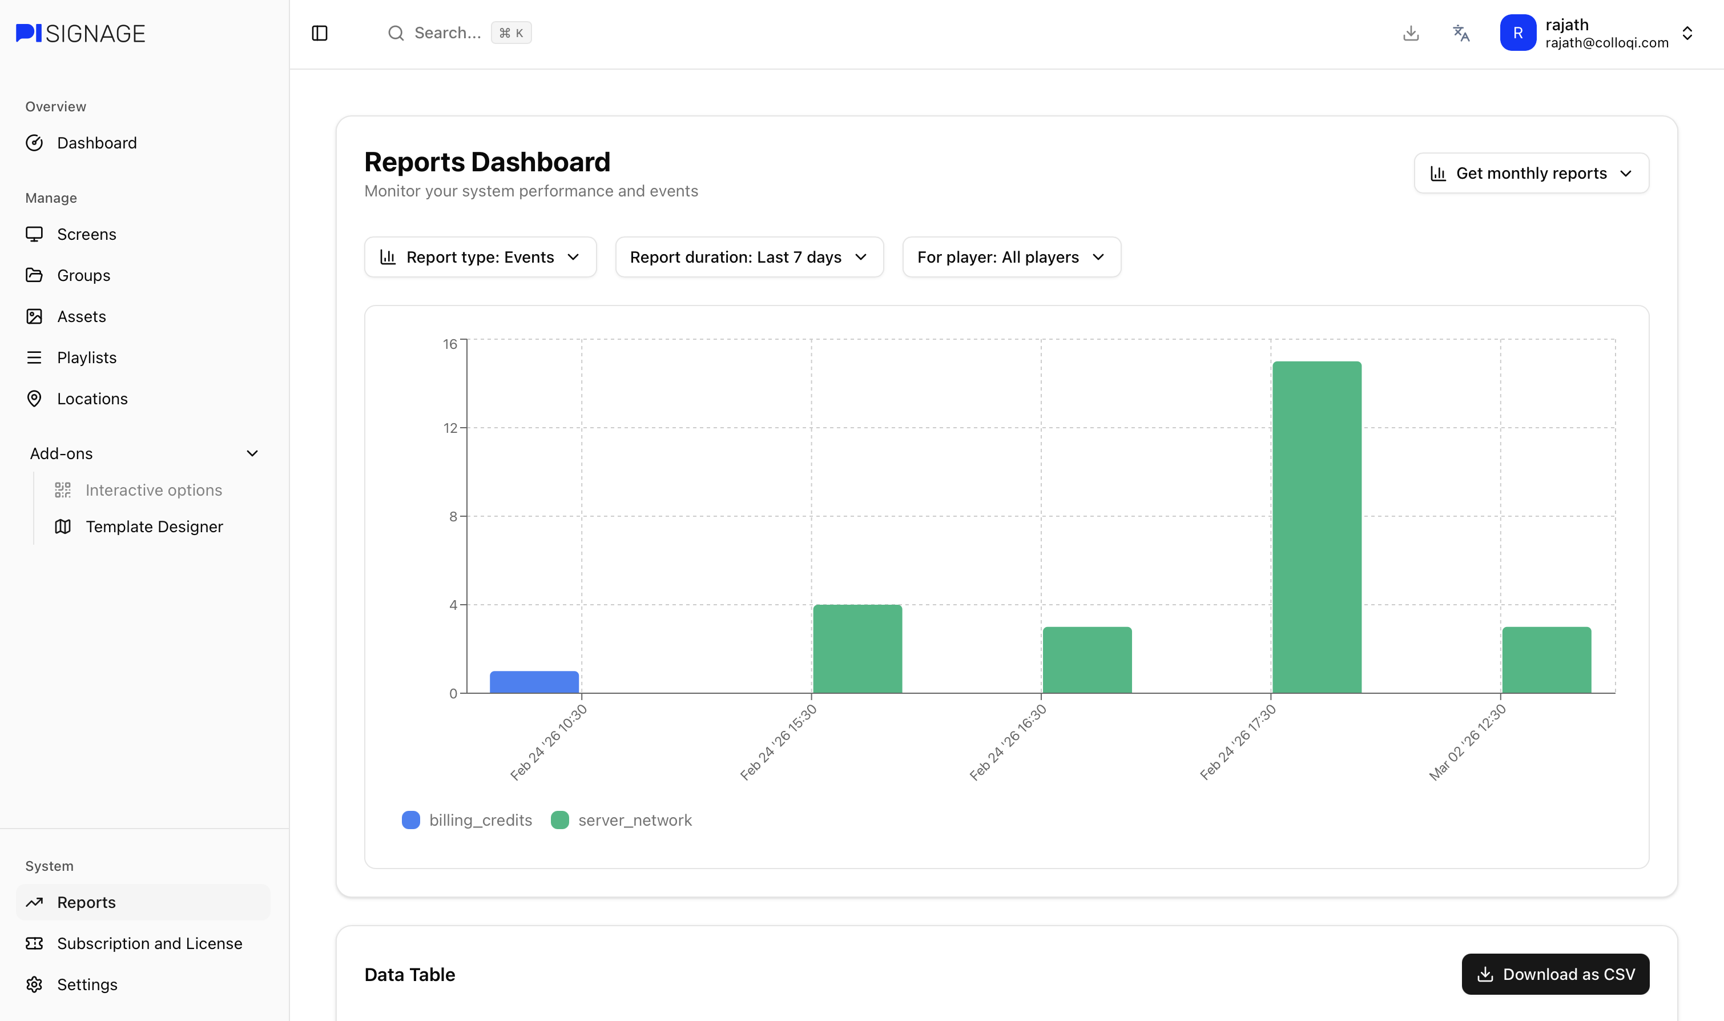Toggle the sidebar collapse icon
The width and height of the screenshot is (1724, 1021).
point(320,33)
